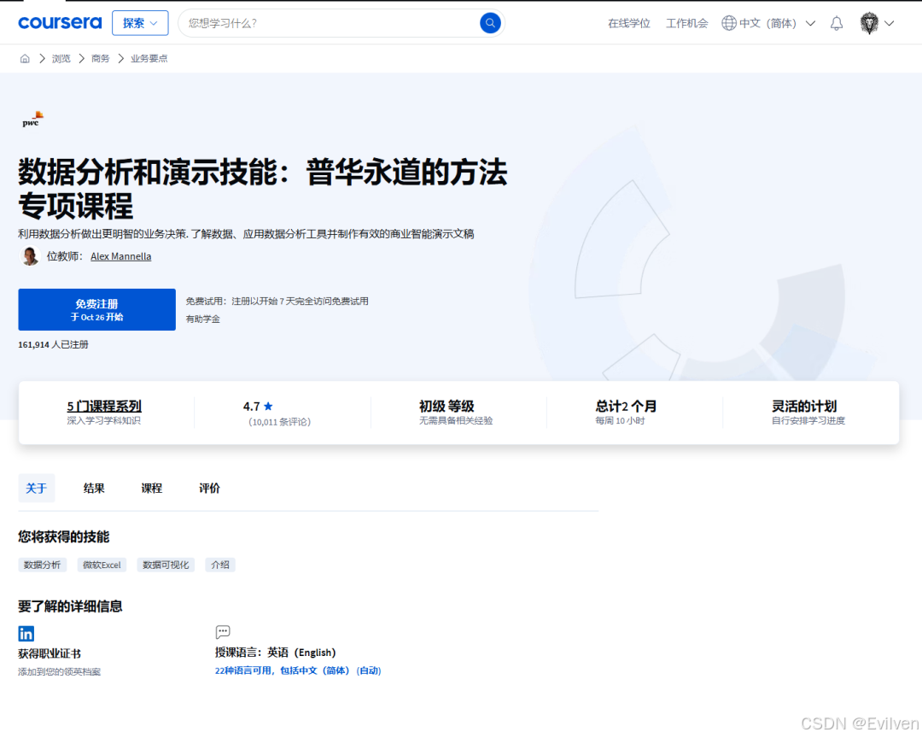This screenshot has width=922, height=738.
Task: Open 在线学位 in the header
Action: coord(628,23)
